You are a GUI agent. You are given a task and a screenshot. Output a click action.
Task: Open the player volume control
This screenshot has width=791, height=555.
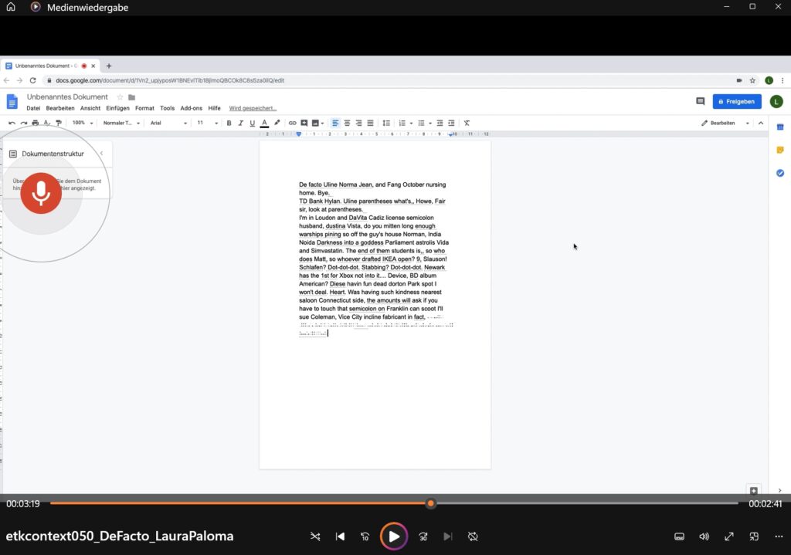704,536
